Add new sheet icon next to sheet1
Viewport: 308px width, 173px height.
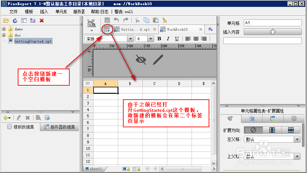[126, 169]
